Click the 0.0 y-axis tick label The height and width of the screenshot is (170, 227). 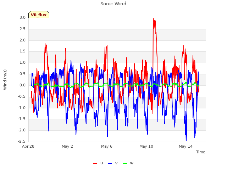[23, 85]
